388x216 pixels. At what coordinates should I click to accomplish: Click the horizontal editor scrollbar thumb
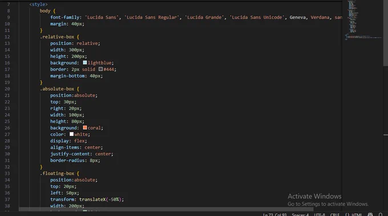click(166, 209)
